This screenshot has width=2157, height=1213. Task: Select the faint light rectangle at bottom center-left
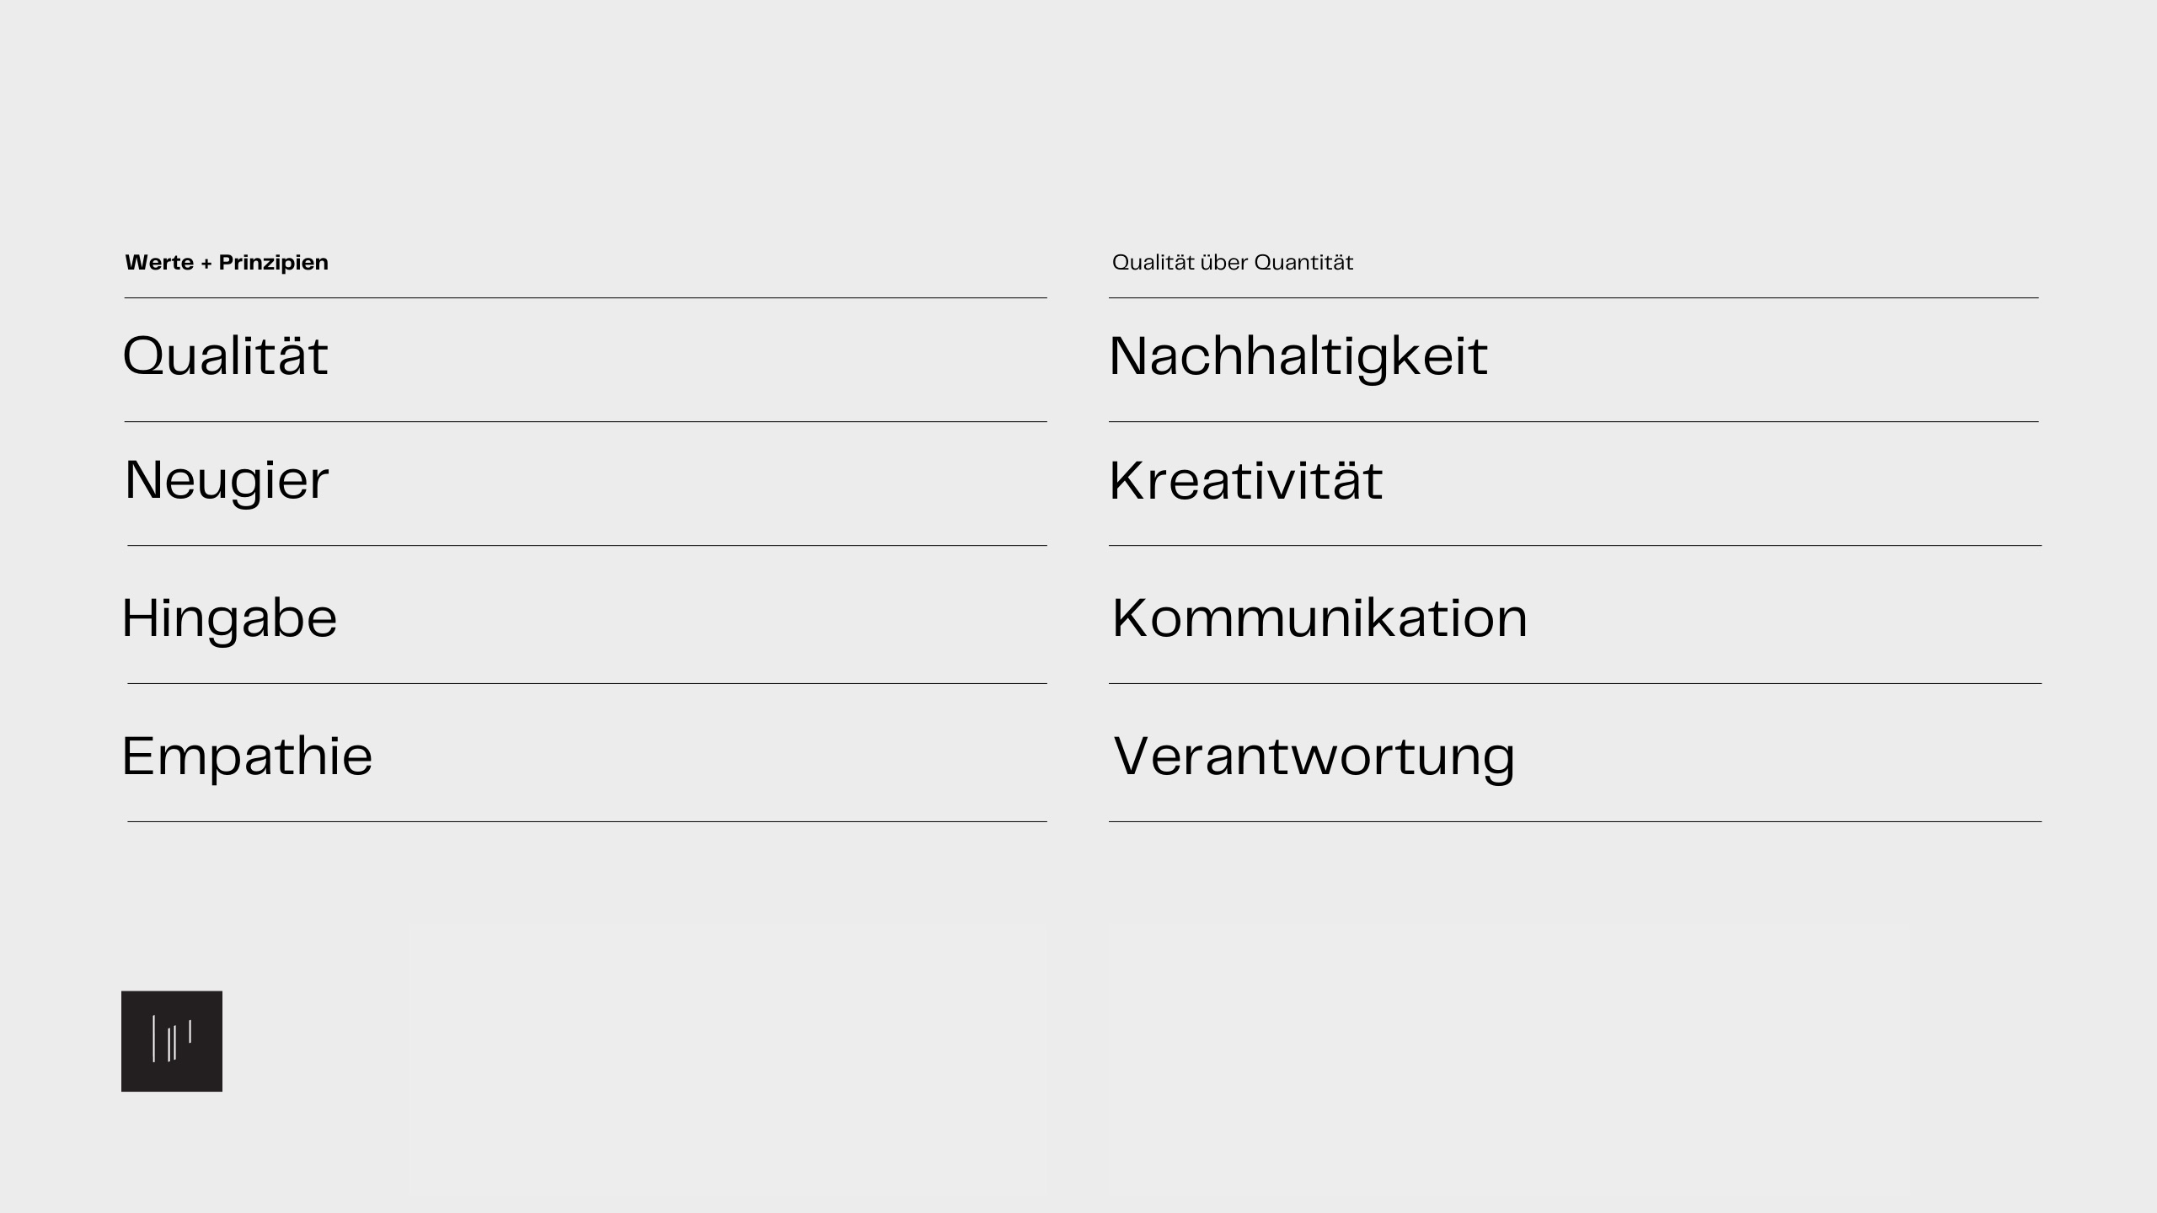(728, 1060)
